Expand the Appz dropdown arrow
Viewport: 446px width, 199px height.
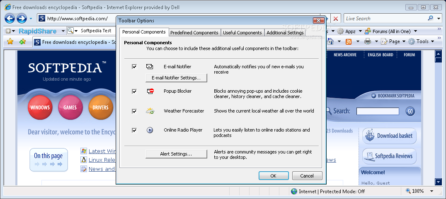360,31
